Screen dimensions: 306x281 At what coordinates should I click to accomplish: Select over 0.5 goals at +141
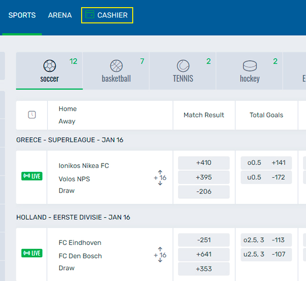pyautogui.click(x=266, y=163)
